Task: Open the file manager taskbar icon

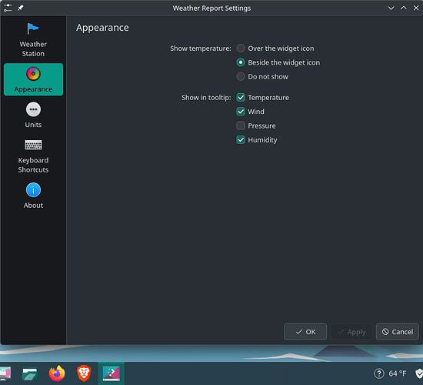Action: [x=30, y=374]
